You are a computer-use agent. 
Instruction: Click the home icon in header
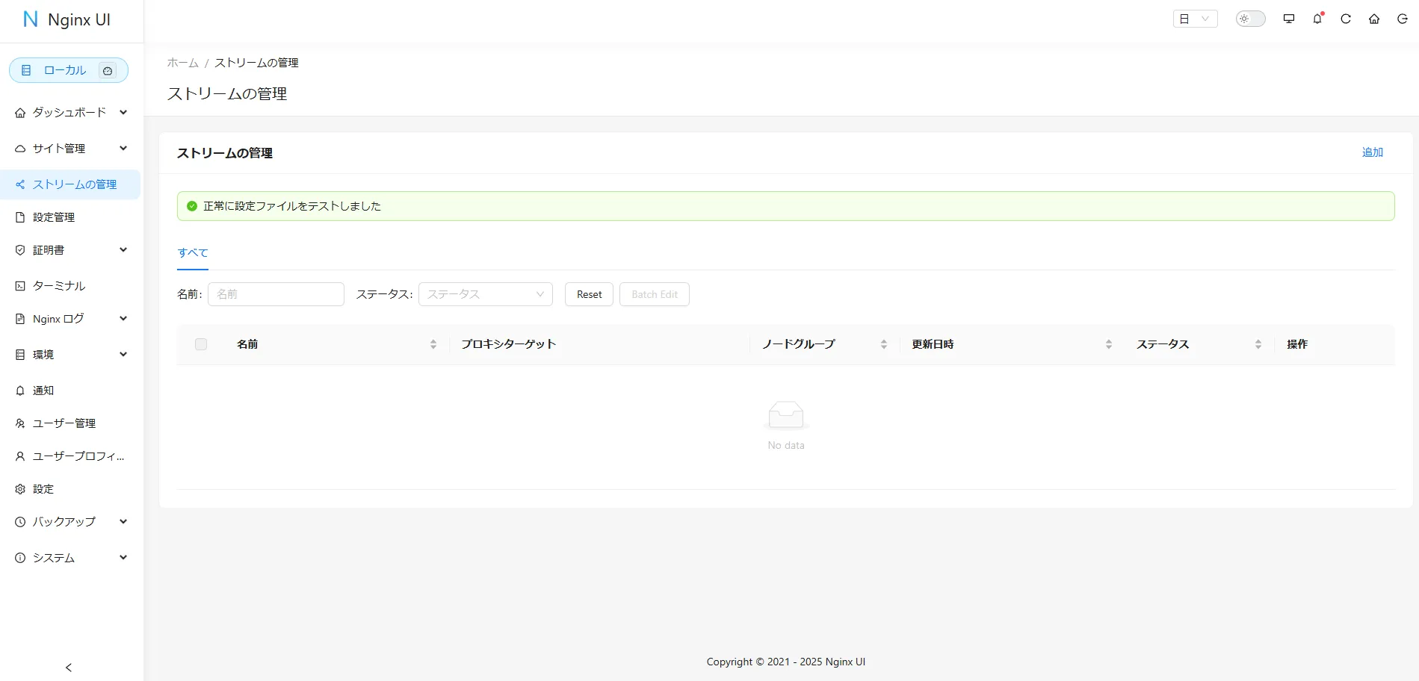pyautogui.click(x=1374, y=19)
